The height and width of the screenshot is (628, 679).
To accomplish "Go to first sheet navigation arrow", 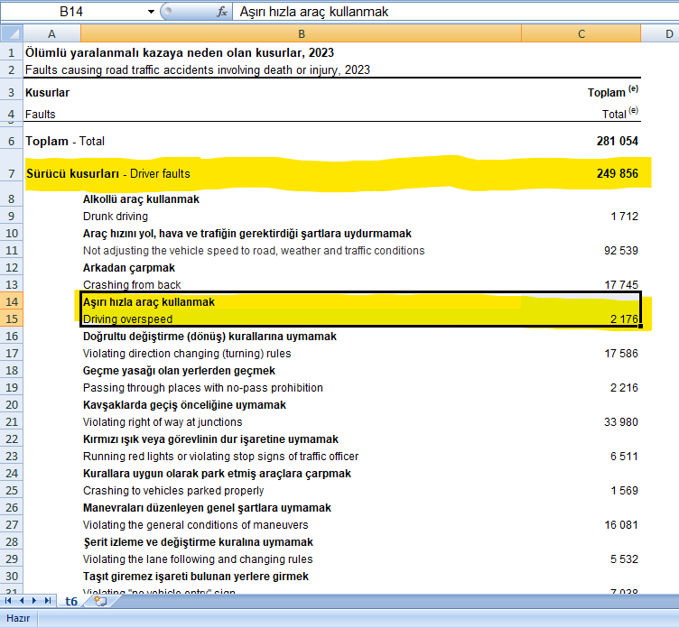I will [x=8, y=601].
